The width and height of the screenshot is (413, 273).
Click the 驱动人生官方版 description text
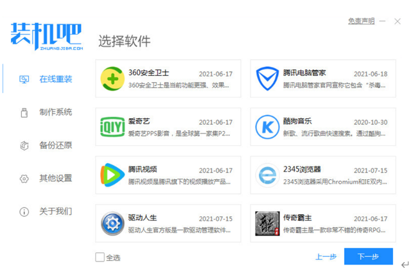(179, 230)
